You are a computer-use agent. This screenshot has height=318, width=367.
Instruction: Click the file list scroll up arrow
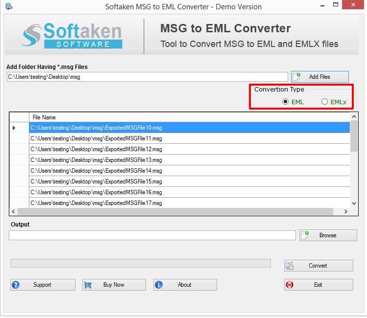354,116
